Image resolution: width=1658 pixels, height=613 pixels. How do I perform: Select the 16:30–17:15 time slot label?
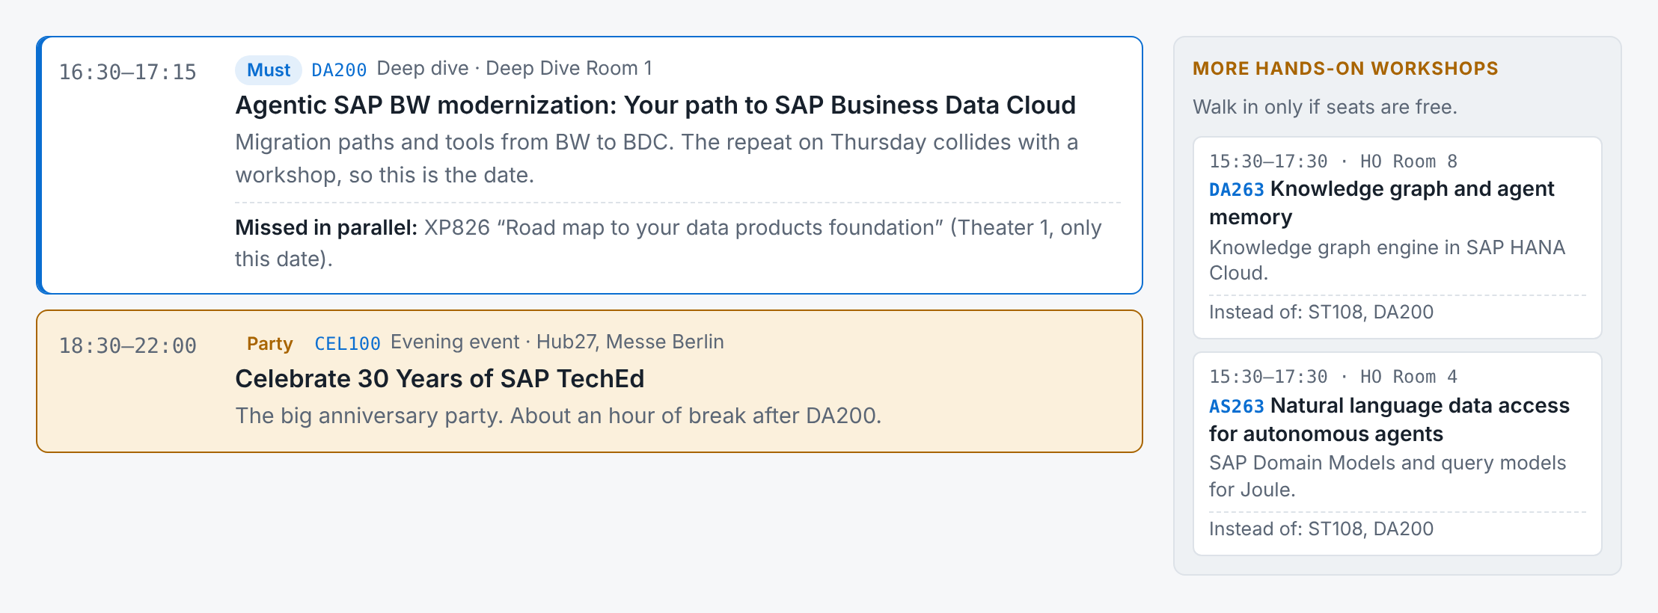point(128,73)
